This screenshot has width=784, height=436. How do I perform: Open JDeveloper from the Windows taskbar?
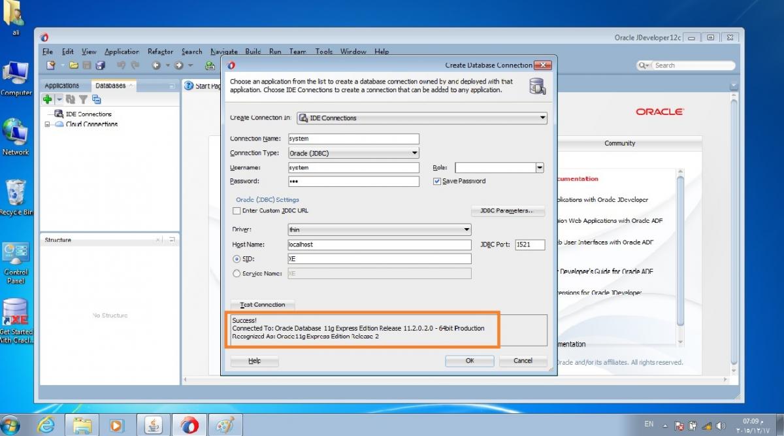(189, 425)
